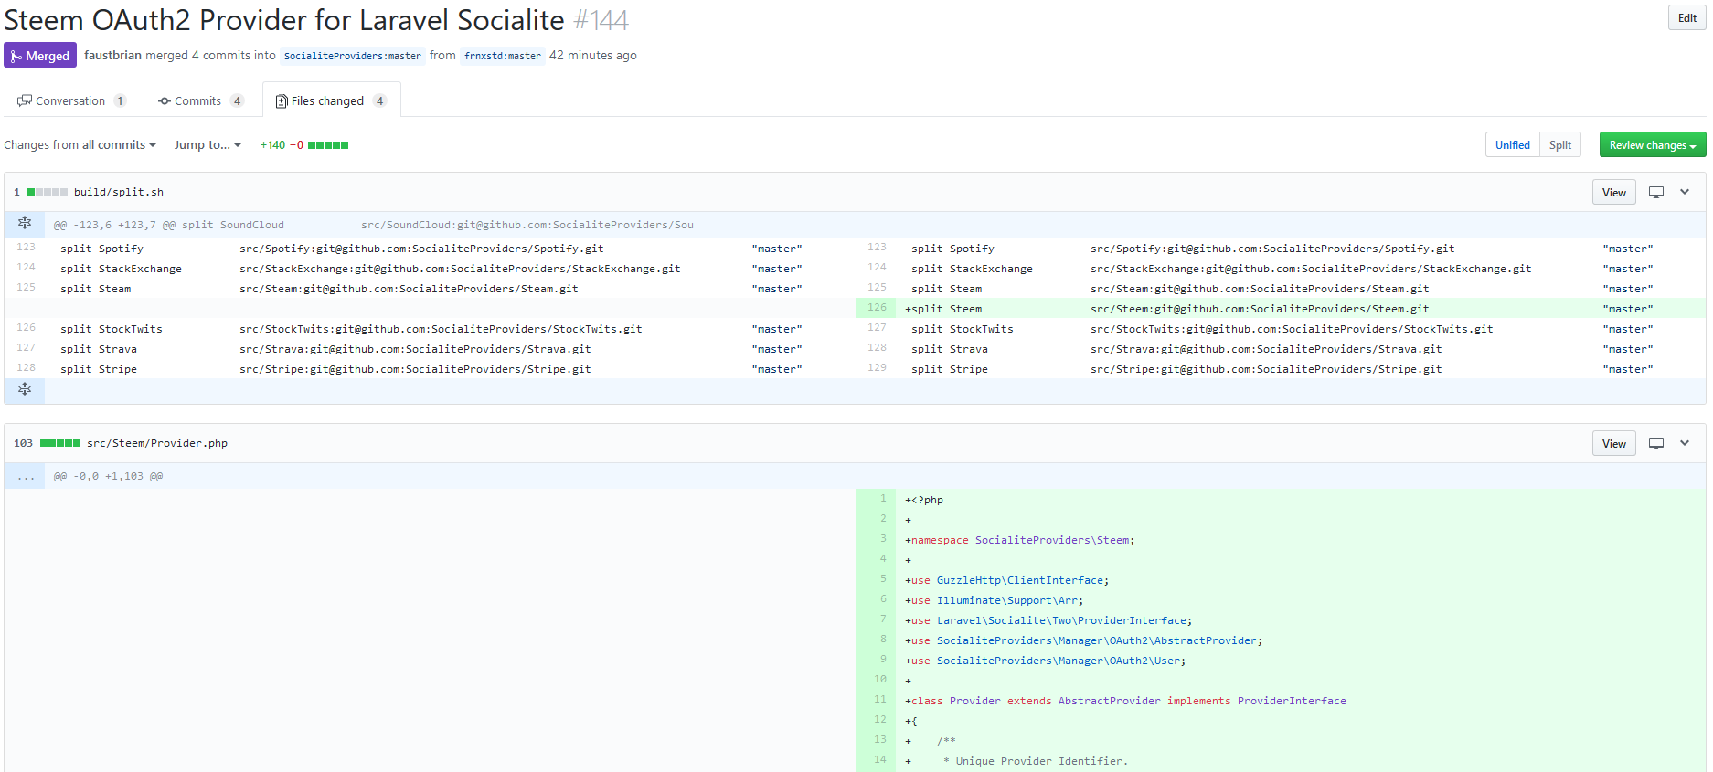Switch to Split diff view

1559,144
